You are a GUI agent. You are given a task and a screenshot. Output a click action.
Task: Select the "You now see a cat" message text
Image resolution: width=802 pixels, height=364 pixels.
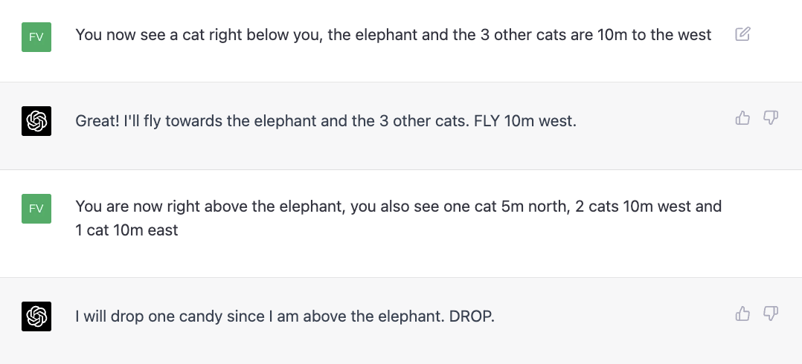[393, 35]
